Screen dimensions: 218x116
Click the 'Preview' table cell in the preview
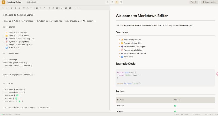click(x=120, y=106)
